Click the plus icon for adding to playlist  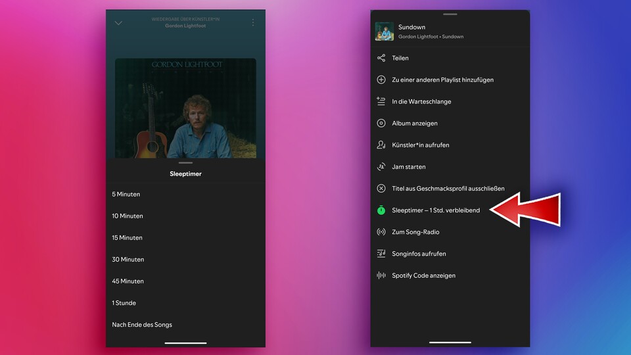click(x=381, y=80)
